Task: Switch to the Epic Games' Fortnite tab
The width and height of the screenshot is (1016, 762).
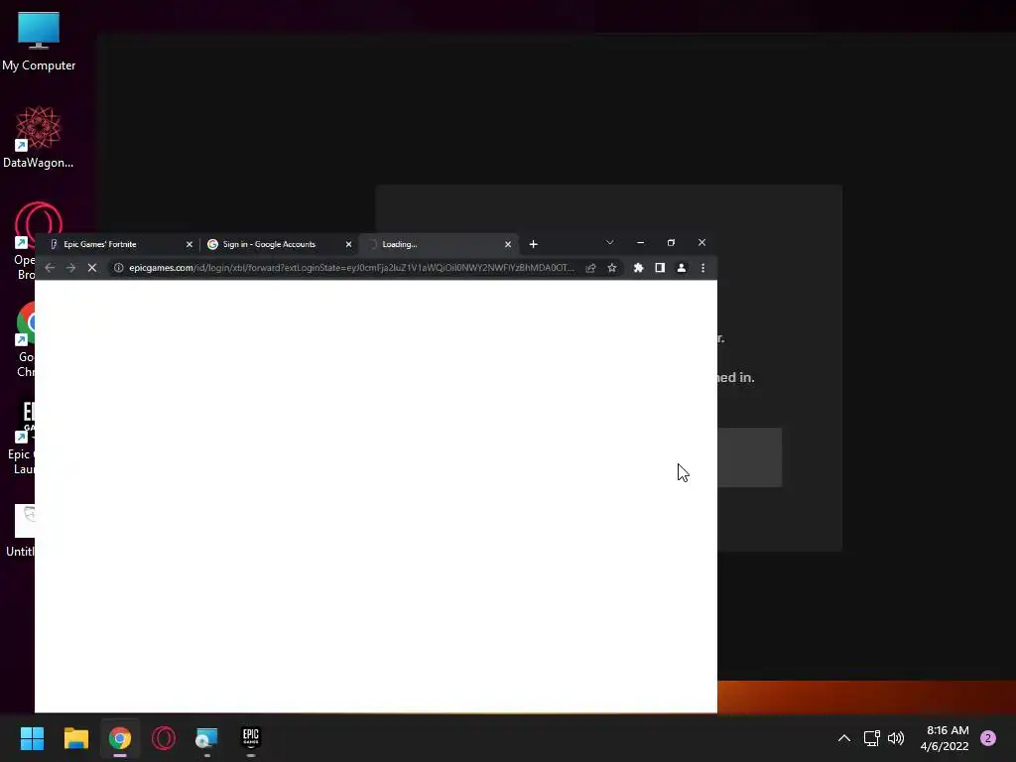Action: (x=117, y=244)
